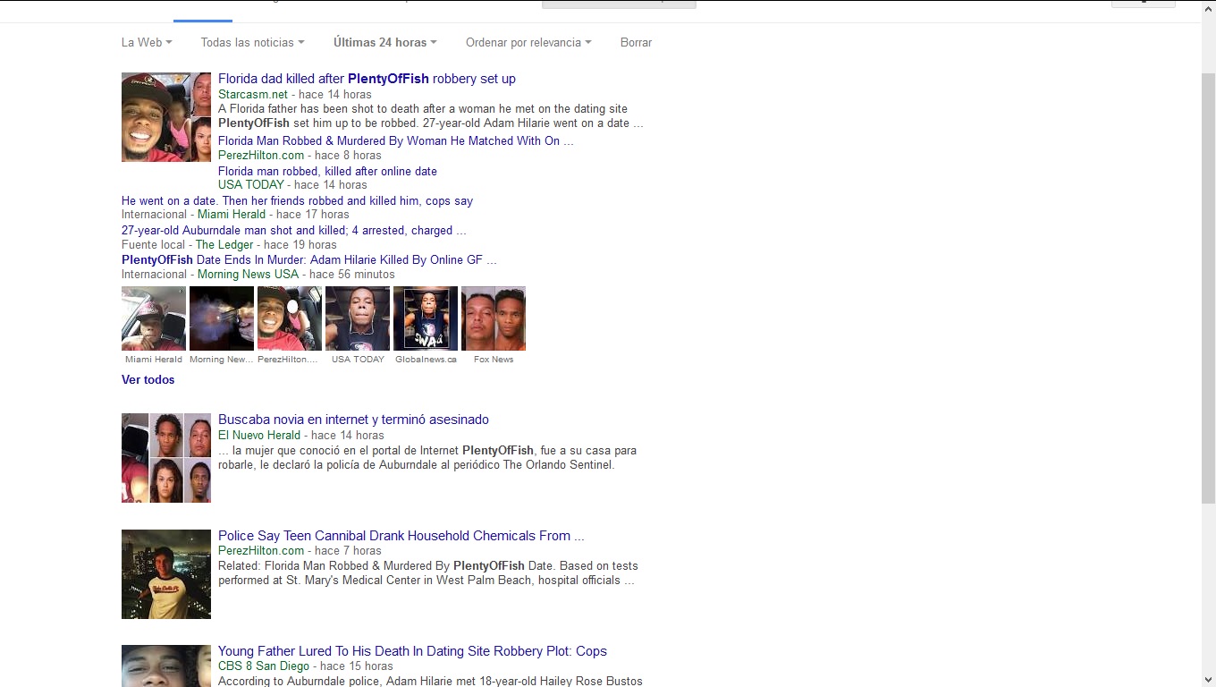Viewport: 1216px width, 687px height.
Task: Open 'Young Father Lured To His Death' headline
Action: pyautogui.click(x=412, y=651)
